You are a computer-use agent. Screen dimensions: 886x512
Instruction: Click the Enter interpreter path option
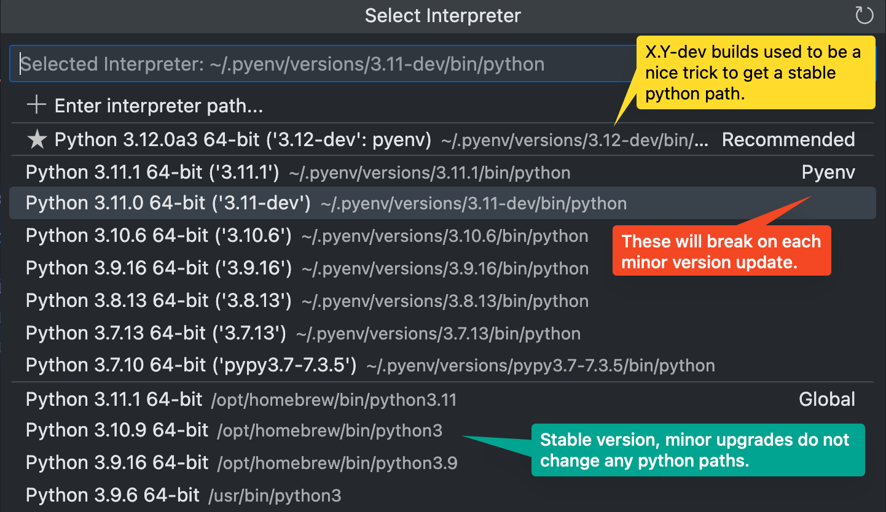[159, 105]
